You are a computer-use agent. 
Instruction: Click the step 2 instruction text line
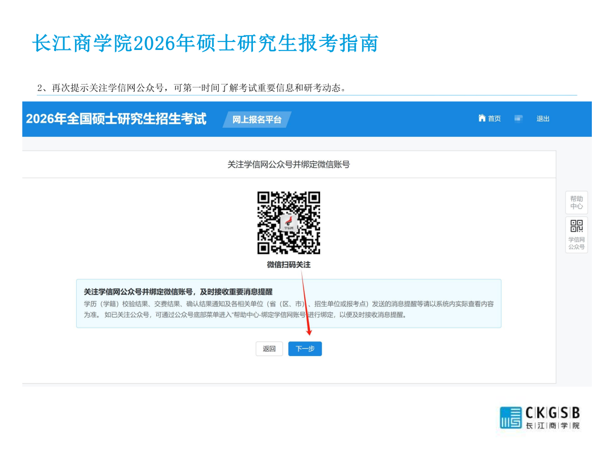coord(192,88)
